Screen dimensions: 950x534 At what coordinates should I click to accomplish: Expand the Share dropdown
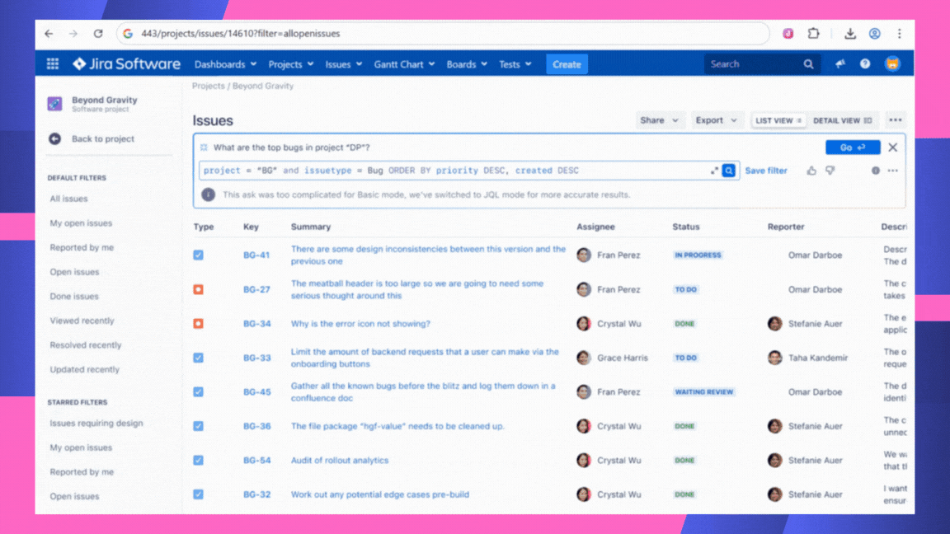(x=659, y=120)
